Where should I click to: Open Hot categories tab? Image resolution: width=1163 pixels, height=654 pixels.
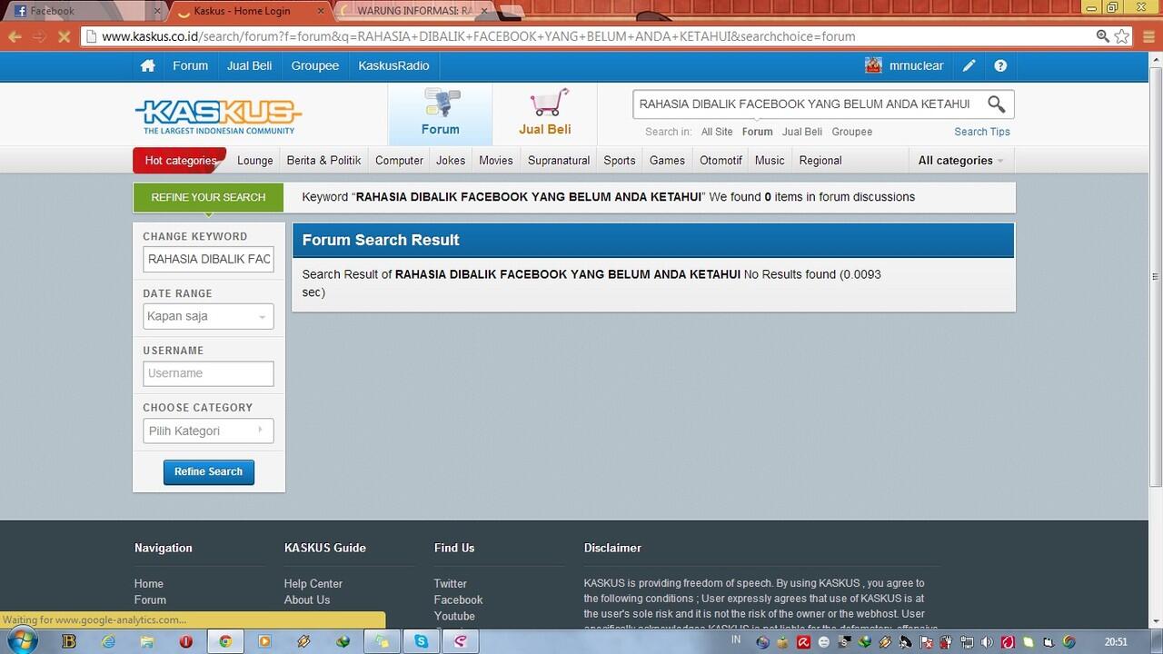click(181, 160)
